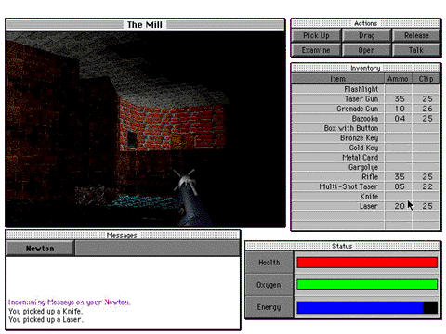This screenshot has width=446, height=334.
Task: Select the Bronze Key item
Action: [365, 138]
